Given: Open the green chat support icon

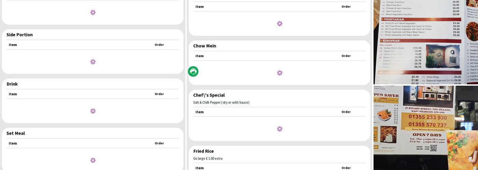Looking at the screenshot, I should (193, 71).
